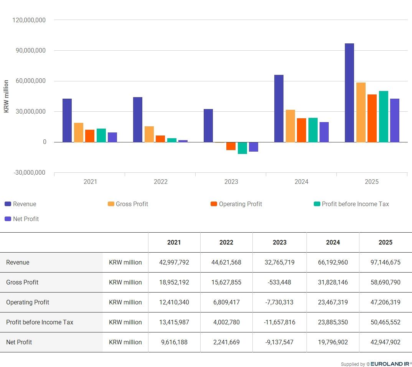Click the 50,465,552 cell
Screen dimensions: 412x367
386,322
